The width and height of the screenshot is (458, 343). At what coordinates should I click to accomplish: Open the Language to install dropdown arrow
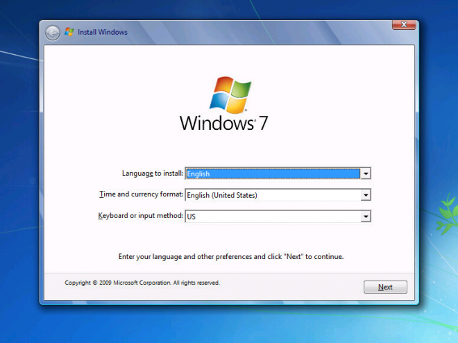pos(366,174)
